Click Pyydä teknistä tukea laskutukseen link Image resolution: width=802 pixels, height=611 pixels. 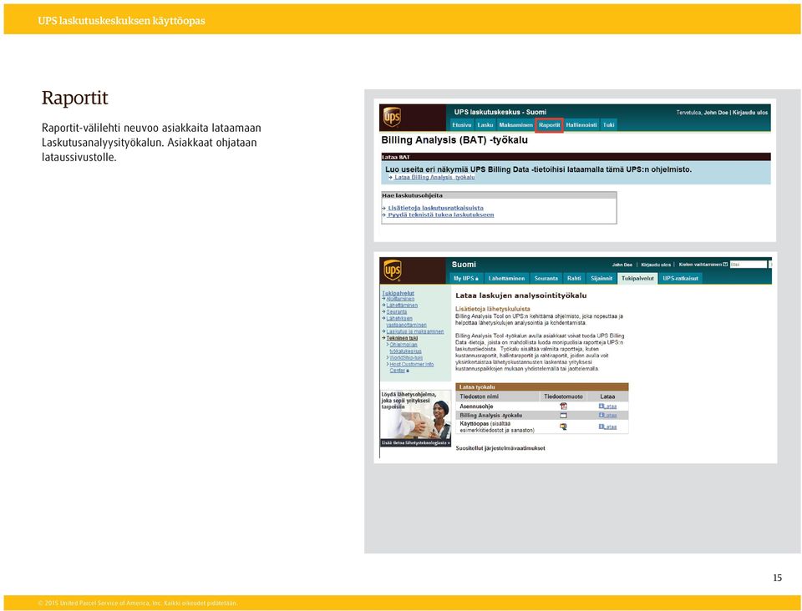coord(440,215)
